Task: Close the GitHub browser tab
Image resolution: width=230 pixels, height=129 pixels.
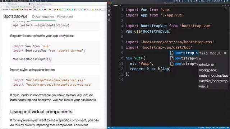Action: click(47, 4)
